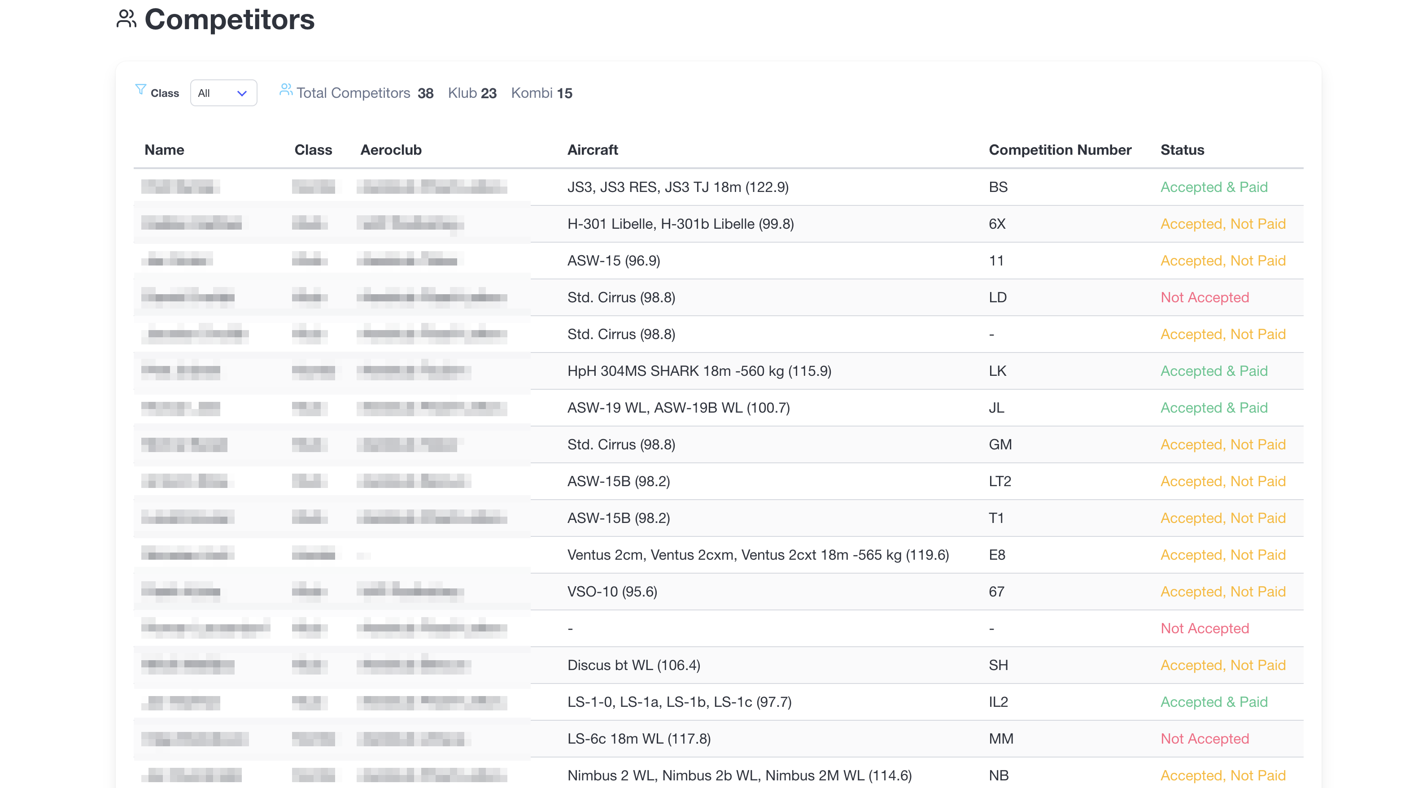Click competition number IL2
1401x788 pixels.
point(998,702)
